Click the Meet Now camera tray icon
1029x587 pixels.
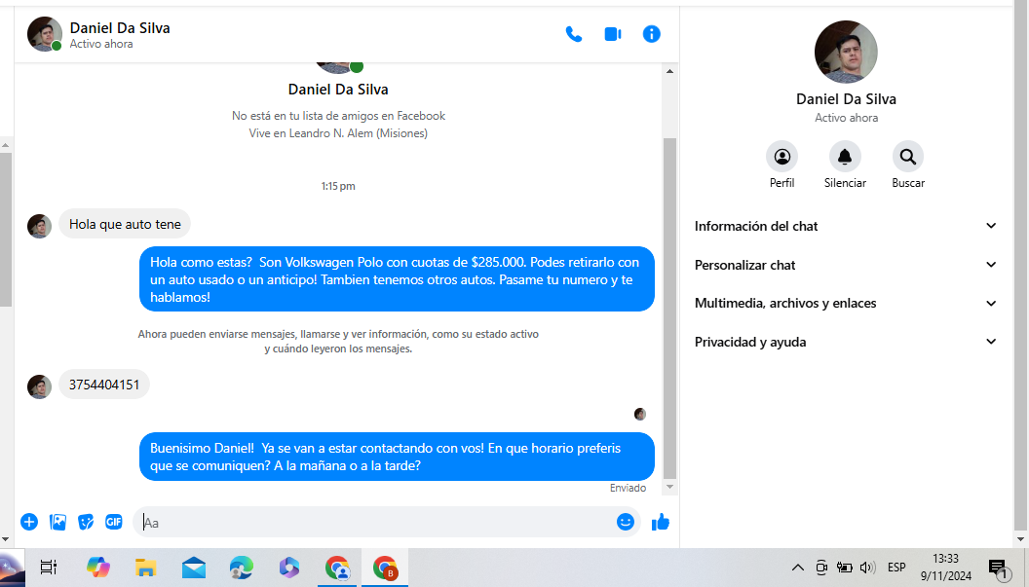tap(821, 568)
